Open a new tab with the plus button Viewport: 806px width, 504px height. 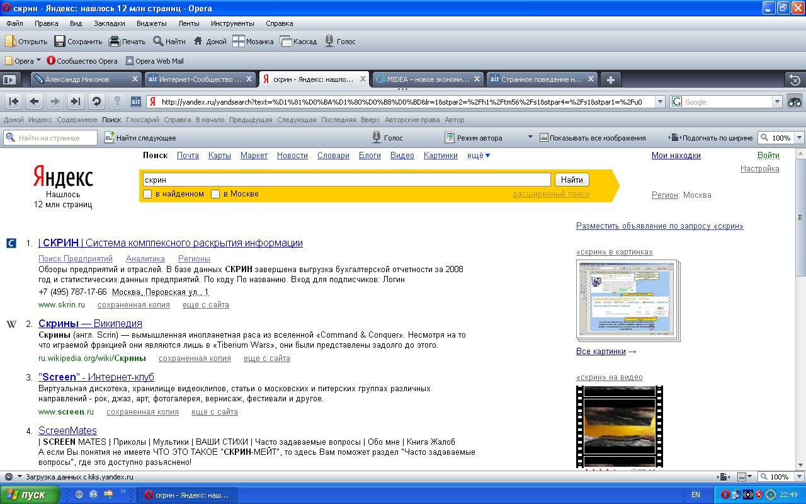(610, 79)
